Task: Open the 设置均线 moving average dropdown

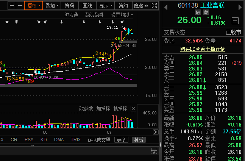Action: tap(122, 15)
